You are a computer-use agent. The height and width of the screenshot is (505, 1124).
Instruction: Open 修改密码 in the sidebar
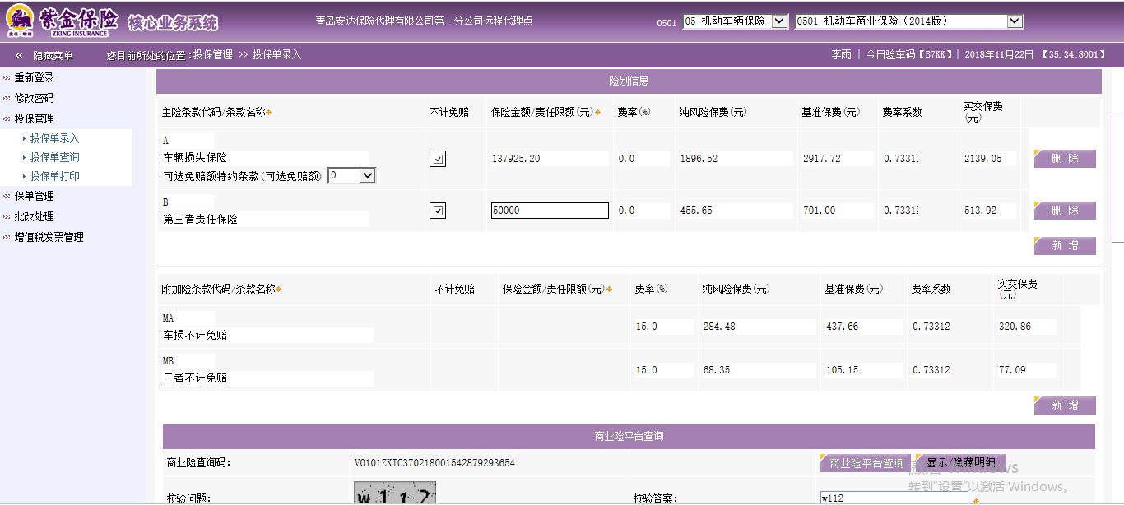click(34, 98)
